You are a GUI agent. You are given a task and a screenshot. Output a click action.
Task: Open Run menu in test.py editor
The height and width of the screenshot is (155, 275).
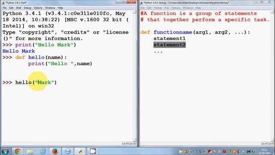(167, 8)
